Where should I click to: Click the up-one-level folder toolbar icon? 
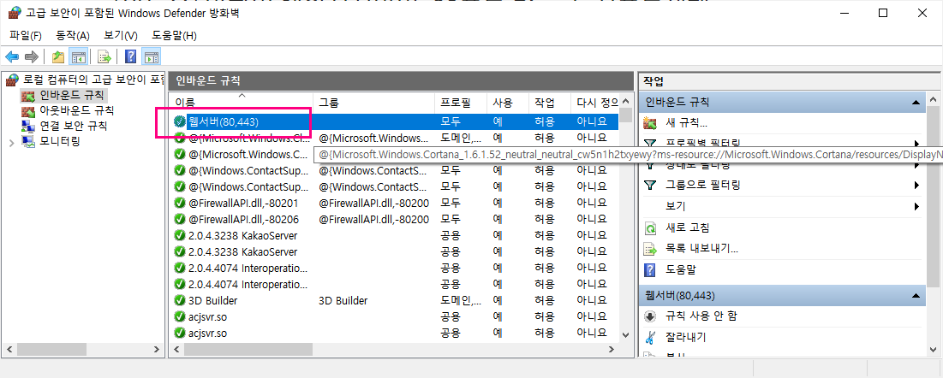pos(58,57)
